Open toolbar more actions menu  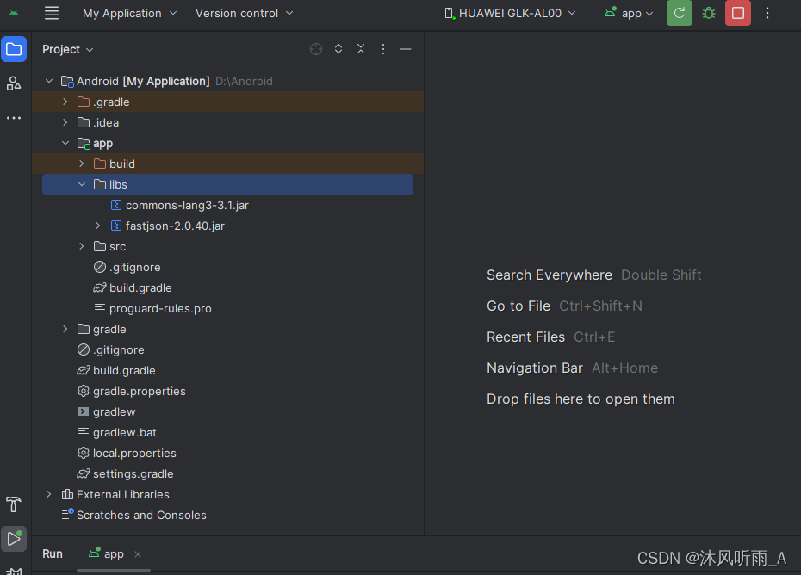(767, 13)
